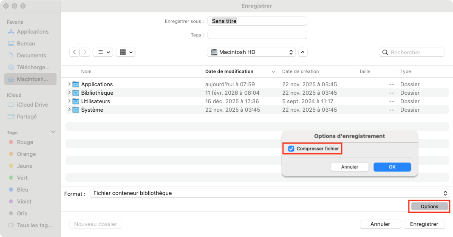The image size is (453, 237).
Task: Expand the Applications folder row
Action: [69, 84]
